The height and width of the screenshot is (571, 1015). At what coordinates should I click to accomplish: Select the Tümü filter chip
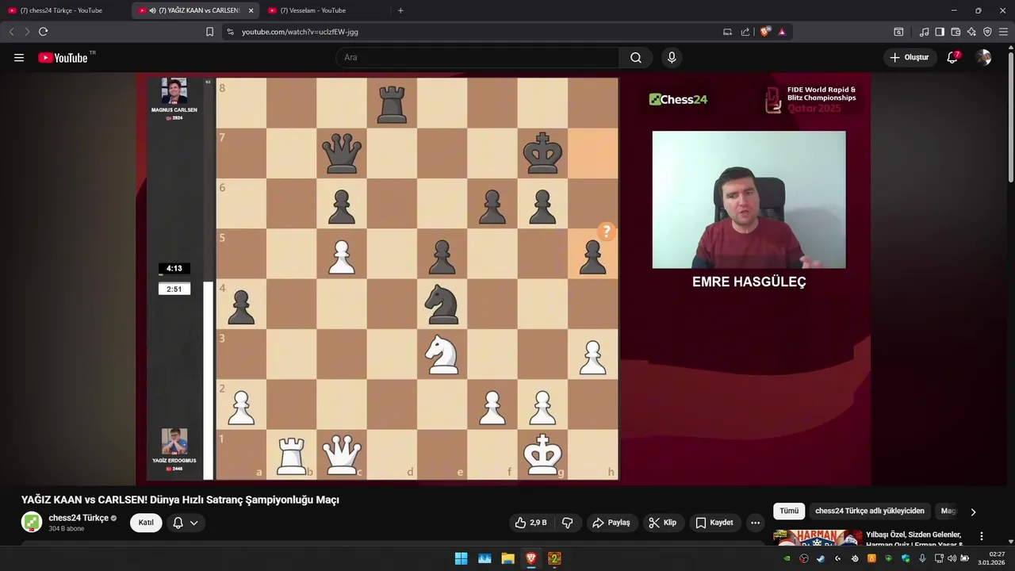[789, 512]
